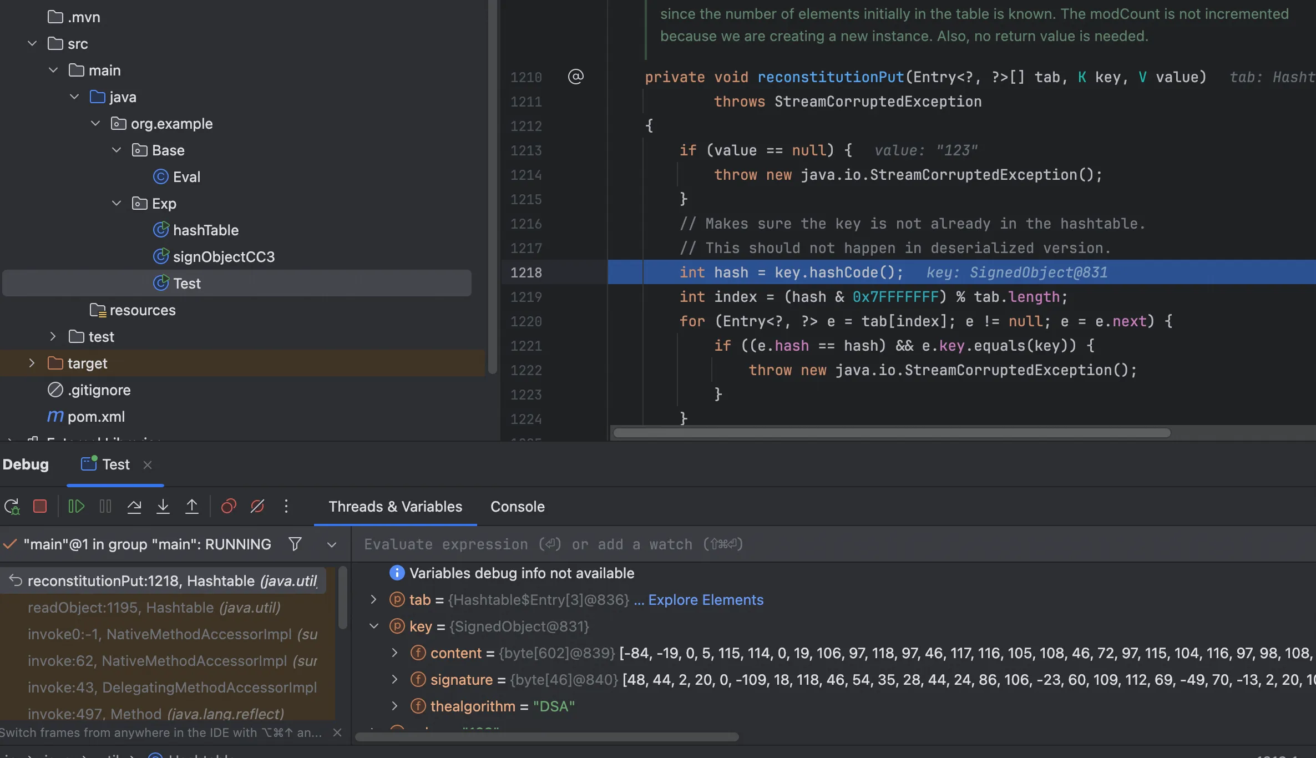
Task: Select readObject:1195 stack frame
Action: click(154, 608)
